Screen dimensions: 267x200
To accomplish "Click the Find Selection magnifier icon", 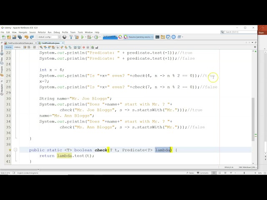I will pyautogui.click(x=41, y=47).
